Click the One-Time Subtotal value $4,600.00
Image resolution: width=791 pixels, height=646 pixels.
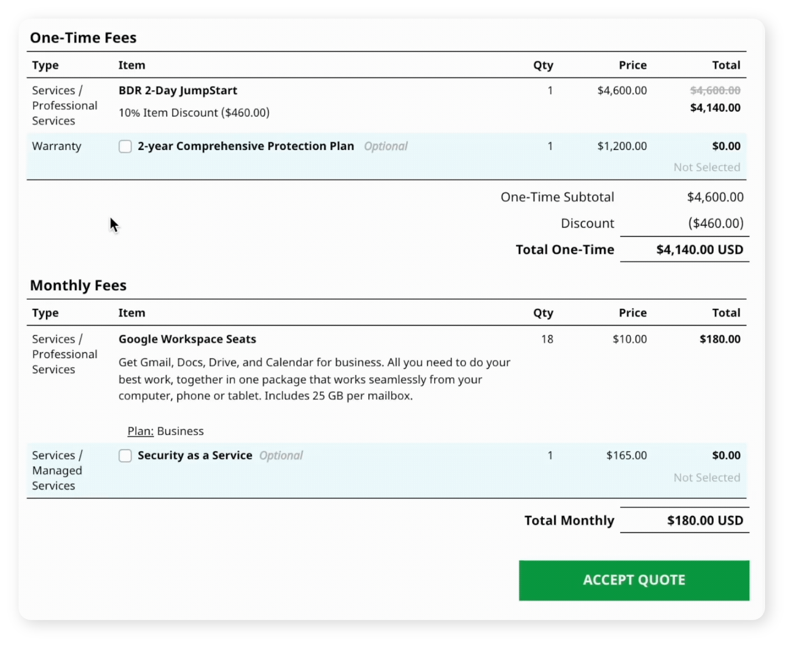715,197
